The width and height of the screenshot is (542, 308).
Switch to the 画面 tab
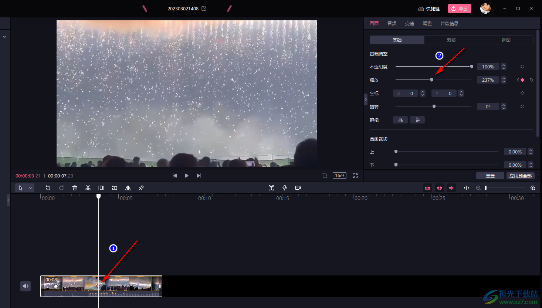pyautogui.click(x=374, y=23)
